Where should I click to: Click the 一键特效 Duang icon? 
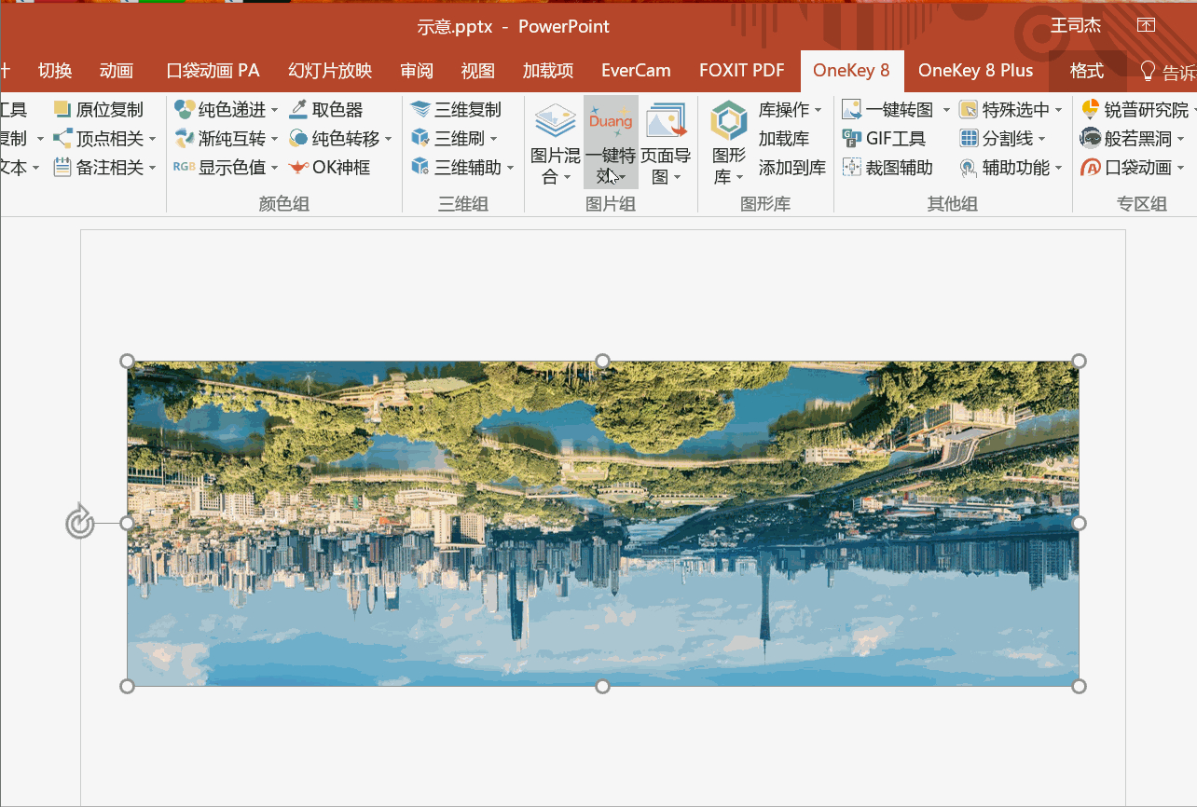pyautogui.click(x=611, y=118)
